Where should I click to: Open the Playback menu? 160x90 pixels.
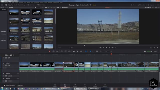(x=36, y=2)
